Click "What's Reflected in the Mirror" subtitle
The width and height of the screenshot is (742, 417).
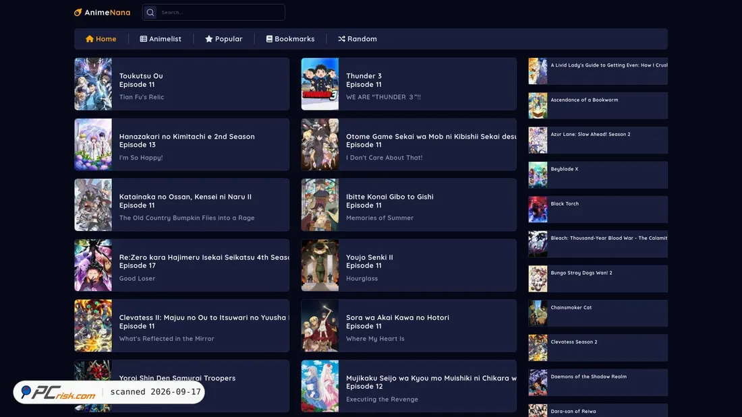pyautogui.click(x=167, y=338)
